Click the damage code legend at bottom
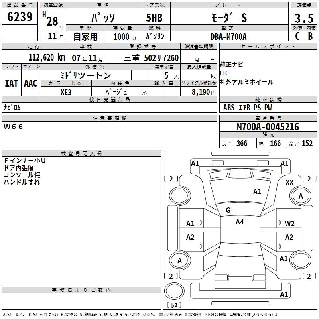Screen dimensions: 319x319 point(140,314)
